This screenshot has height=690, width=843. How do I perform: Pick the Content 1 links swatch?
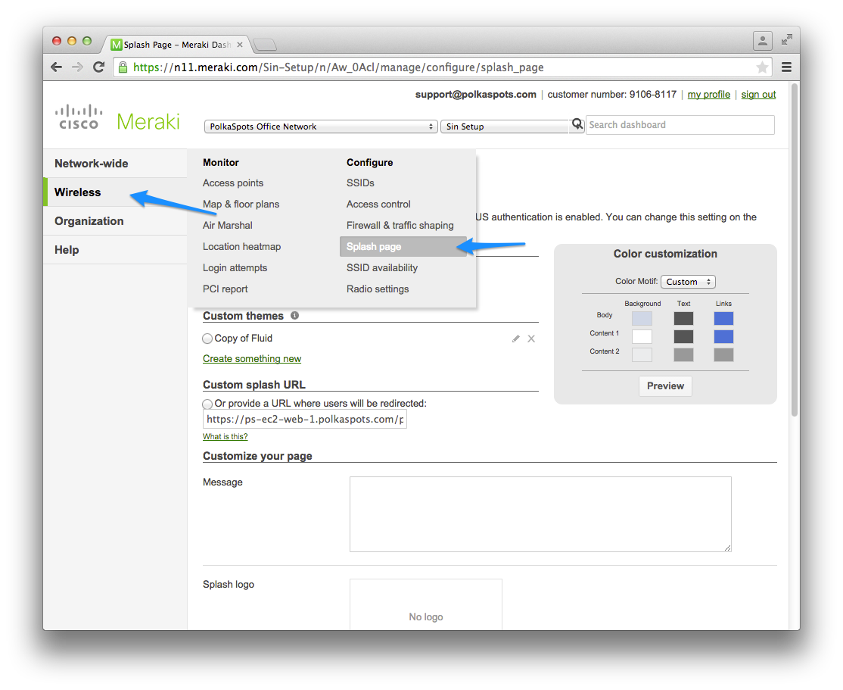(723, 337)
